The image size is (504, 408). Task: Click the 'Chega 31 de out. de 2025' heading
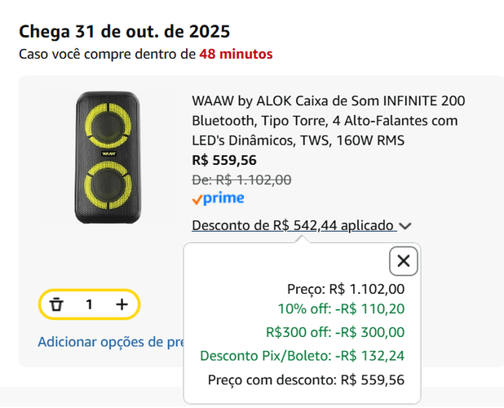[x=124, y=32]
